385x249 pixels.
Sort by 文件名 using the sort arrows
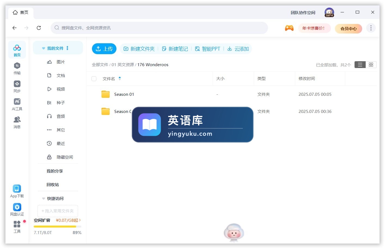click(120, 79)
